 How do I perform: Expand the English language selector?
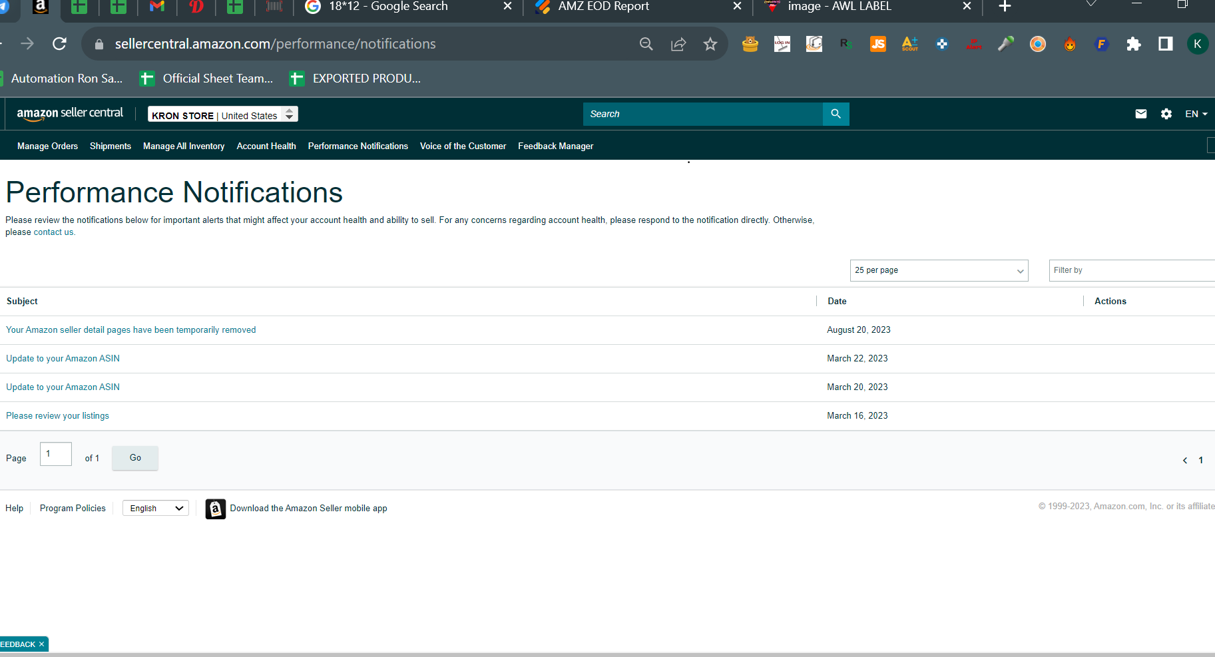(156, 509)
